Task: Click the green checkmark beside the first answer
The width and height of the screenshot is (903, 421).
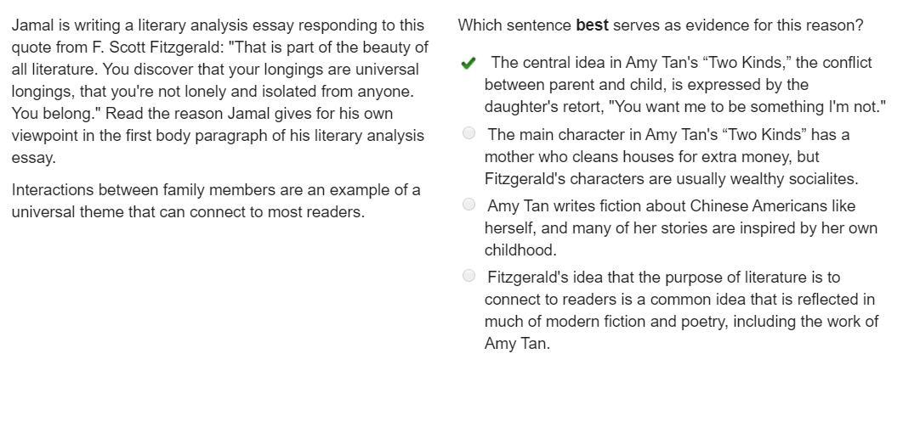Action: [468, 64]
